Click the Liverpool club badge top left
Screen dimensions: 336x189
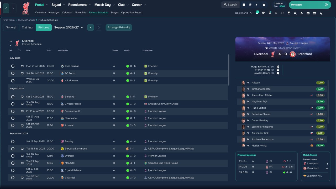tap(25, 8)
